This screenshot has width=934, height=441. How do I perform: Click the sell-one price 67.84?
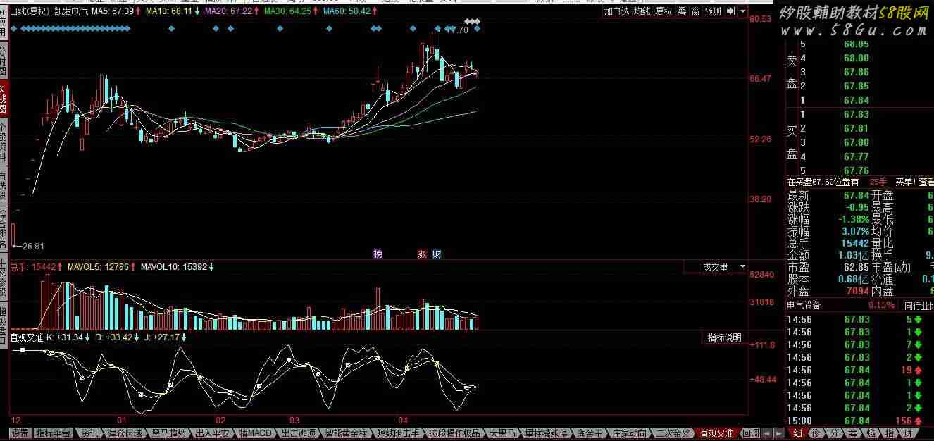click(x=856, y=100)
